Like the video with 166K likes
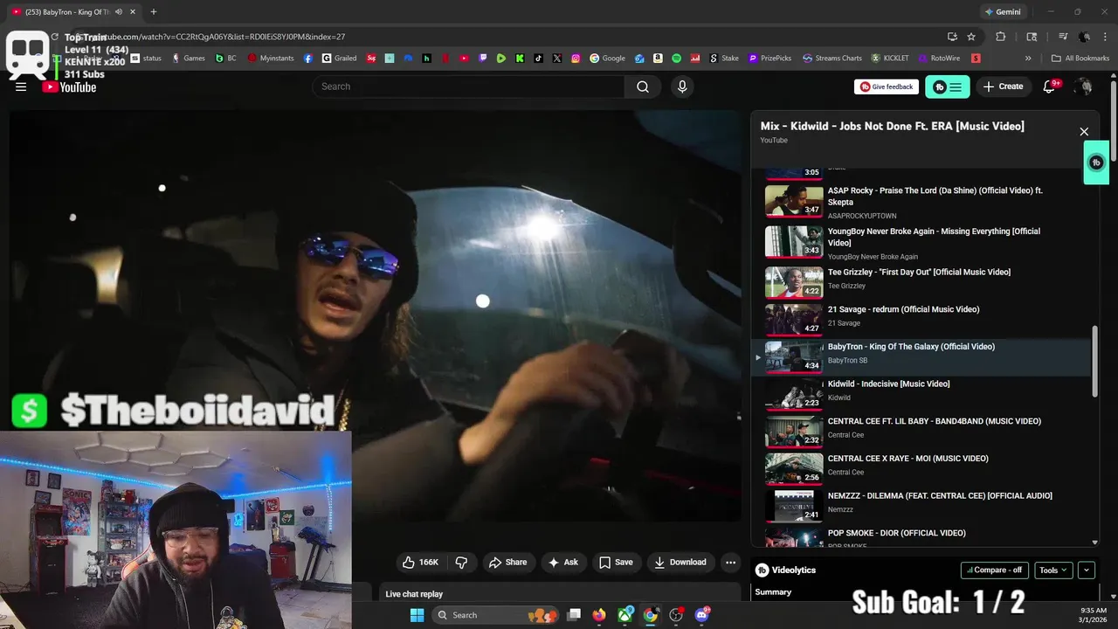This screenshot has width=1118, height=629. point(420,562)
